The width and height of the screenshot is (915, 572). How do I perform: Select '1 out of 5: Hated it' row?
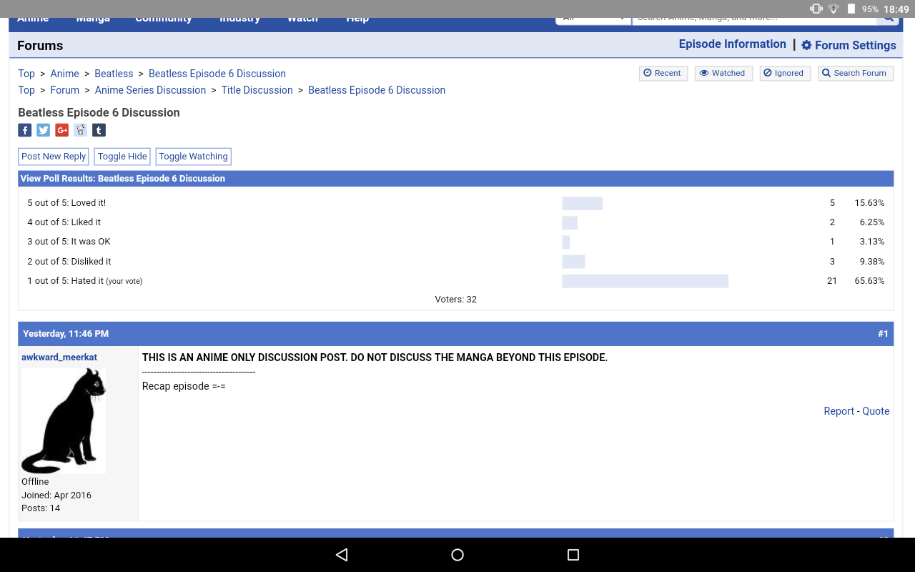click(x=456, y=281)
